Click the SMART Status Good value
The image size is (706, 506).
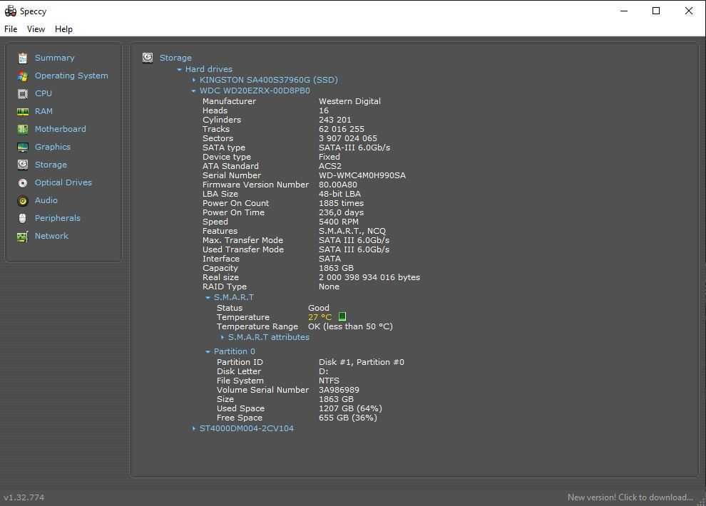pos(319,308)
